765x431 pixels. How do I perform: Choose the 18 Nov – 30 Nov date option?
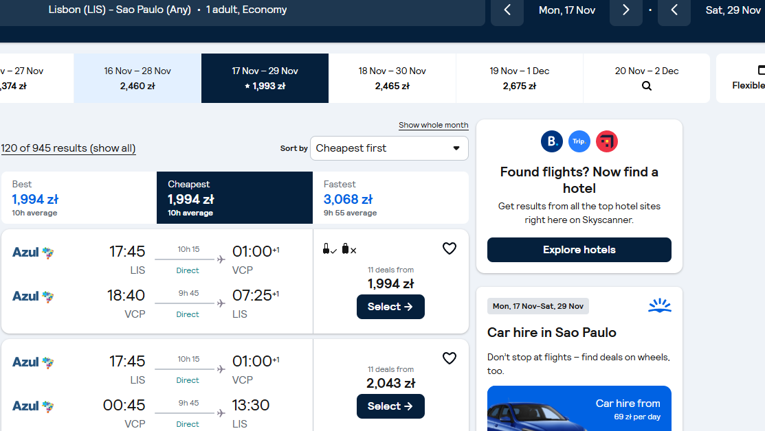(x=392, y=78)
